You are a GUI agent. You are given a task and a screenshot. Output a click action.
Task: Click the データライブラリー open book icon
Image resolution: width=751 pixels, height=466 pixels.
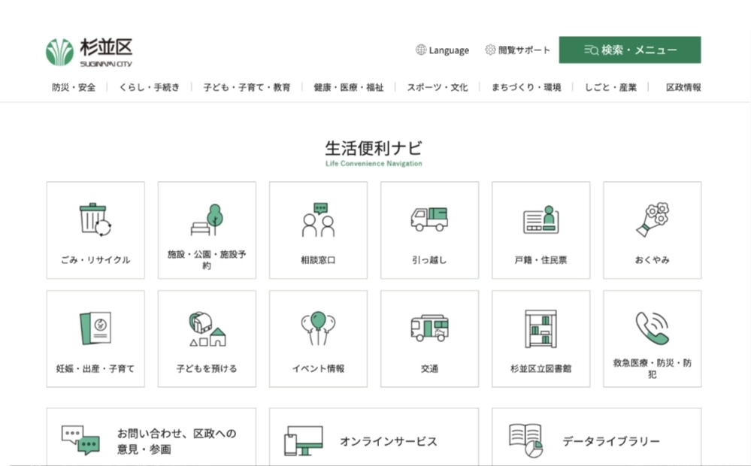[x=525, y=439]
